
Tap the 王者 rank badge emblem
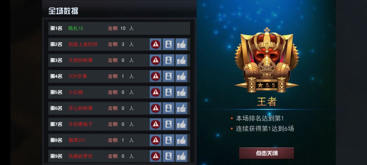[267, 60]
